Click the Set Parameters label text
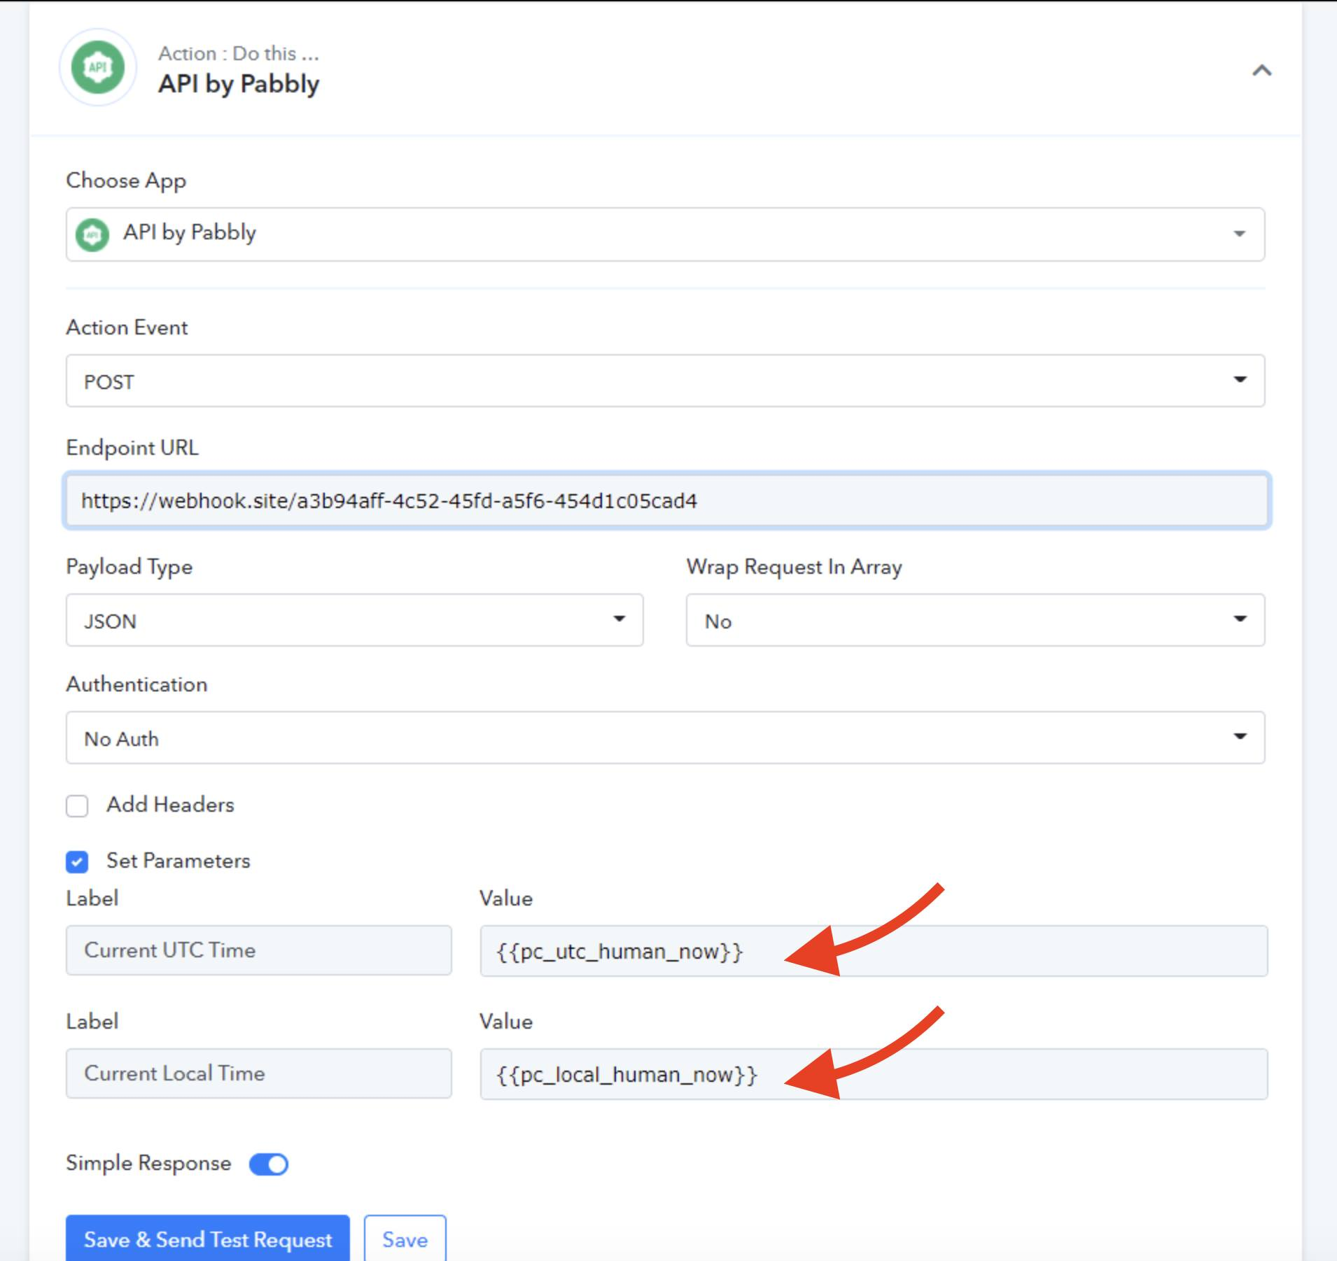 178,861
